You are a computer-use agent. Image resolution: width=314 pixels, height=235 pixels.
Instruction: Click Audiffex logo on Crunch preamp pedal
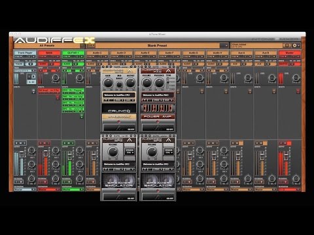tap(130, 71)
